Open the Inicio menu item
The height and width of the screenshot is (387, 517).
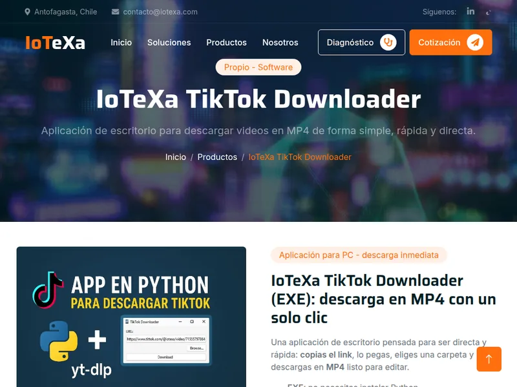click(x=121, y=43)
